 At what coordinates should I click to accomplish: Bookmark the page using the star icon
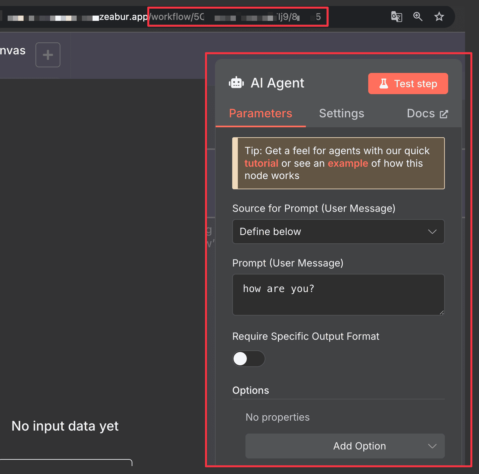pyautogui.click(x=439, y=17)
